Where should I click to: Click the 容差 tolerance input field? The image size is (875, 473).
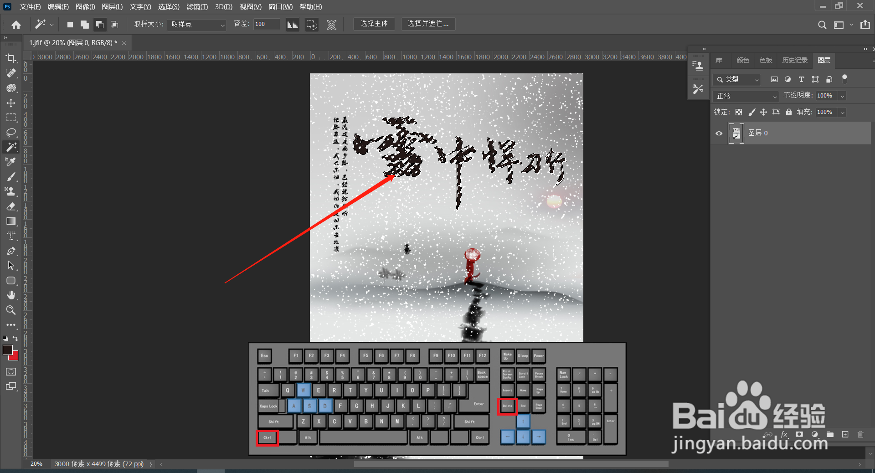click(x=266, y=24)
